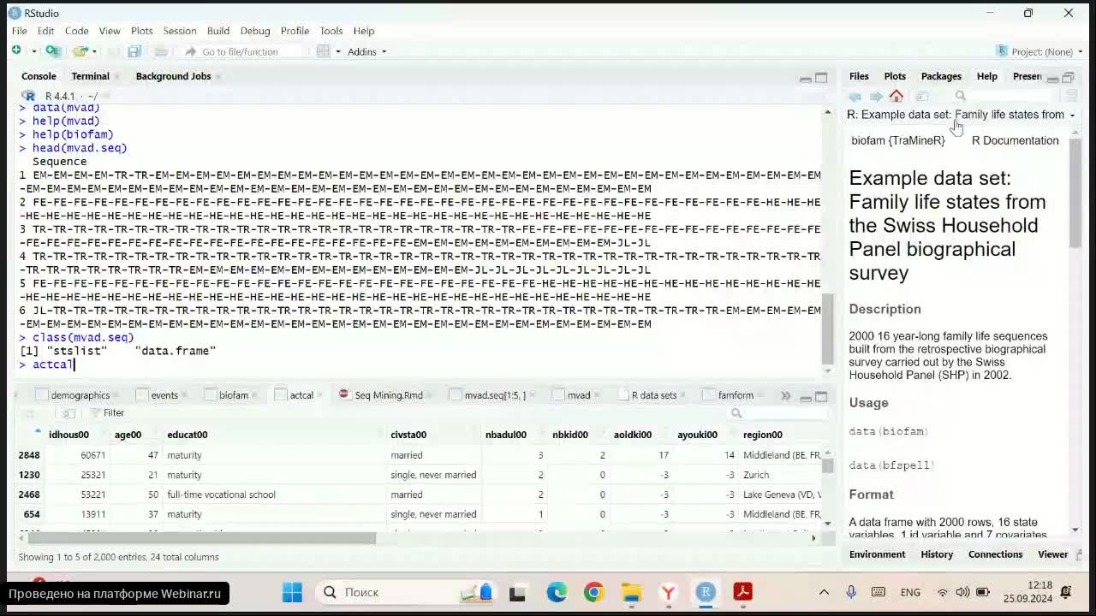
Task: Click the data viewer search field
Action: pyautogui.click(x=777, y=413)
